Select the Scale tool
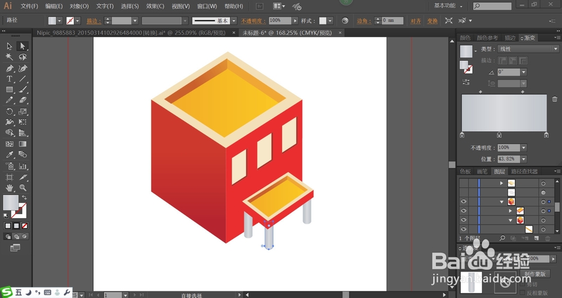This screenshot has height=298, width=562. point(22,111)
